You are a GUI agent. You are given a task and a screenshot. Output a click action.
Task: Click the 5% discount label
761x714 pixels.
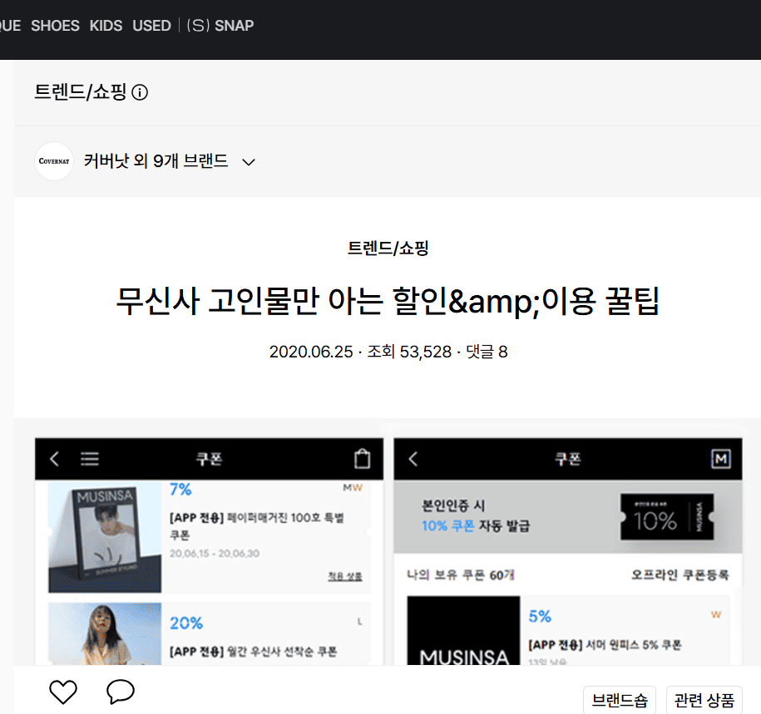click(540, 617)
